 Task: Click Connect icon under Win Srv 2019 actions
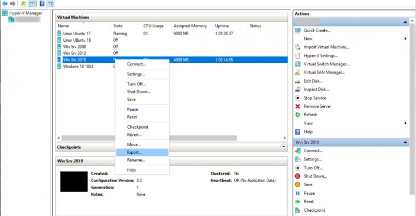(298, 151)
